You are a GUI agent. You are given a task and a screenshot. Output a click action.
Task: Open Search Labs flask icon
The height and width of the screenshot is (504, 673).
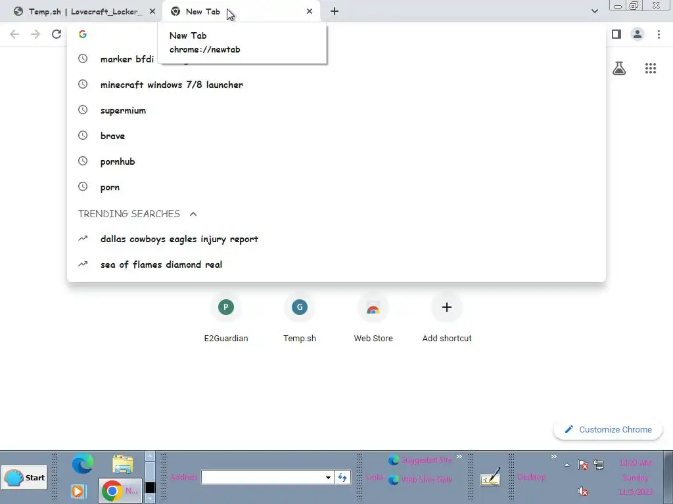pos(619,68)
